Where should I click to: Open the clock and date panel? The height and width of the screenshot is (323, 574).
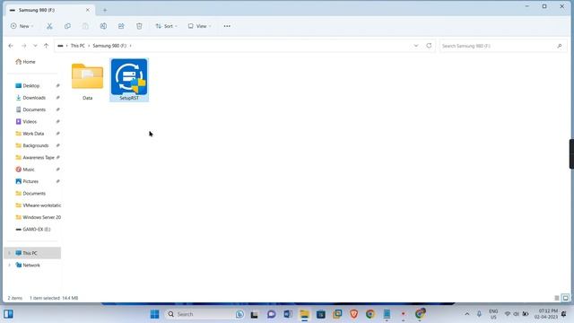tap(546, 314)
